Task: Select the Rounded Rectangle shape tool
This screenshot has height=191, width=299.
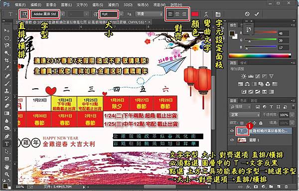Action: (7, 159)
